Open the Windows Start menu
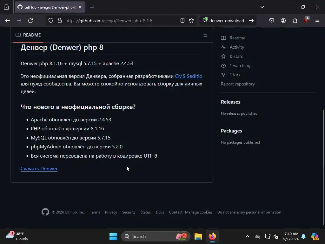The width and height of the screenshot is (325, 244). (x=113, y=236)
